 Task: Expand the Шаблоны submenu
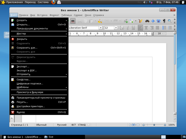click(39, 87)
